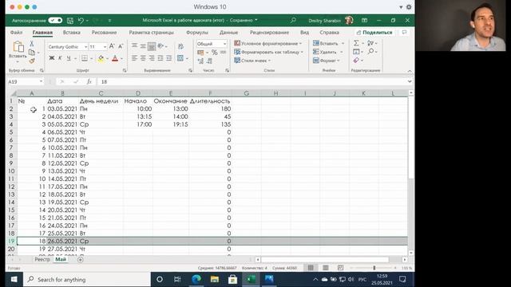Click the decrease decimal icon

tap(209, 61)
